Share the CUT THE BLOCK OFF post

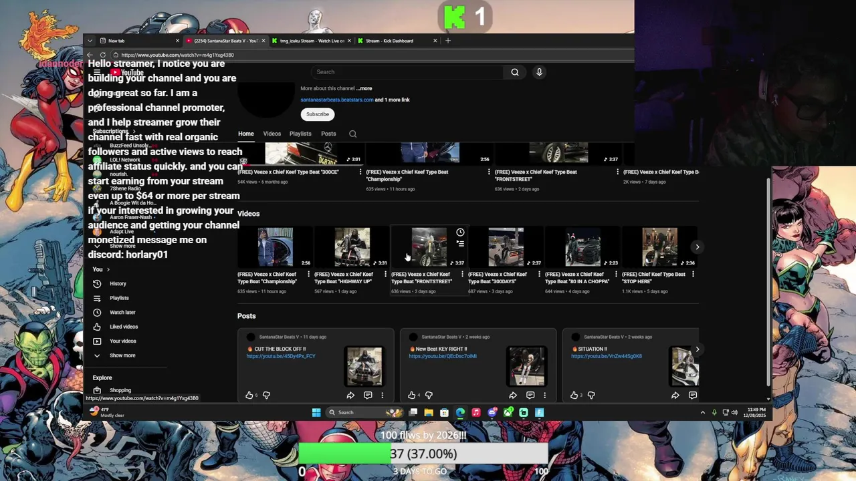pos(350,395)
